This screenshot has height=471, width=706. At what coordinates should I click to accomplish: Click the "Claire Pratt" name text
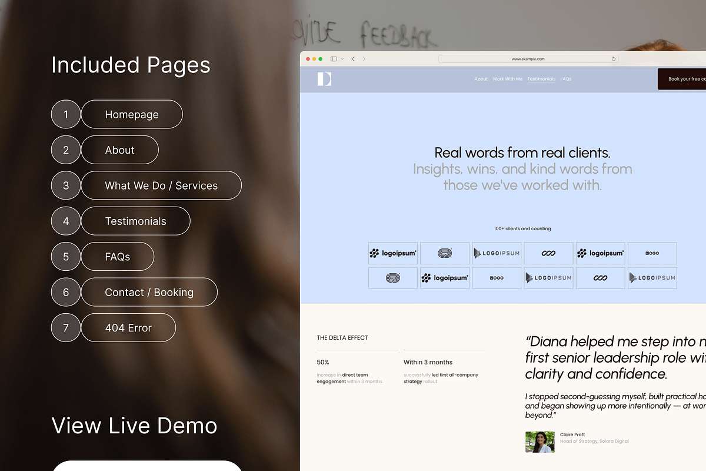coord(572,434)
